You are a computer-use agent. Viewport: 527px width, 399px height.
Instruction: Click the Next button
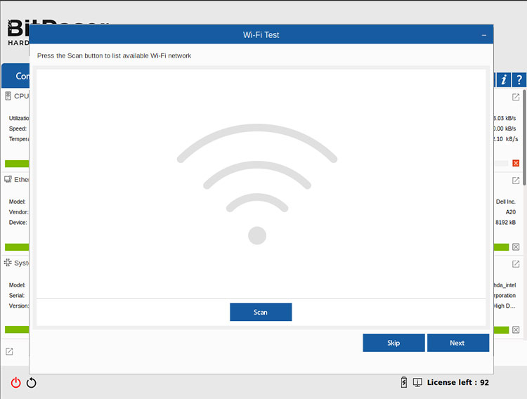457,343
